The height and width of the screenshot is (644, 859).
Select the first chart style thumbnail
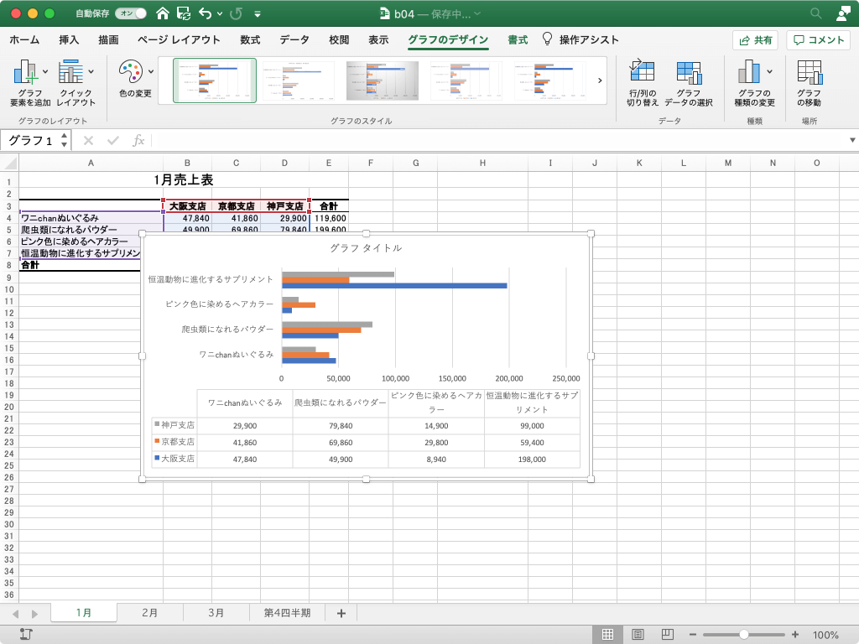coord(215,80)
